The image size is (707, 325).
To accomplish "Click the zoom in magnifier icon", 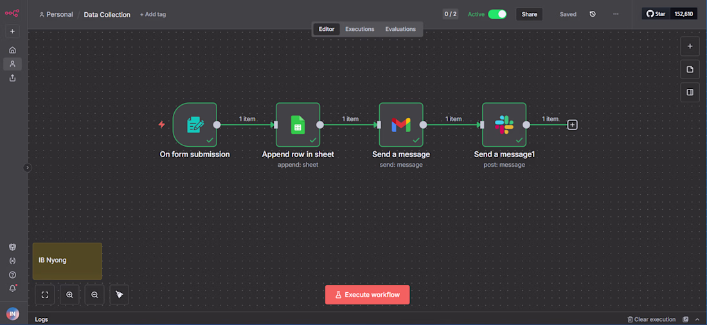I will 69,294.
